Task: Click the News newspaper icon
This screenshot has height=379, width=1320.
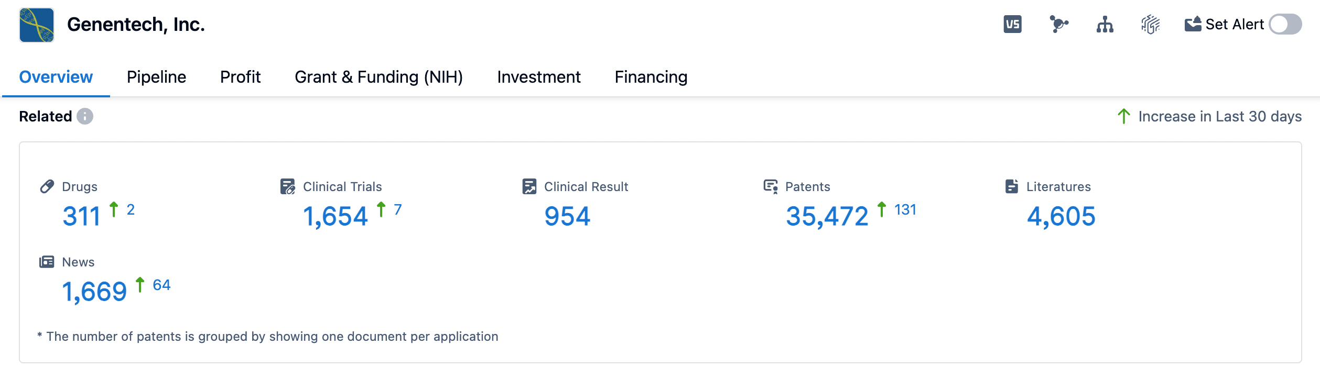Action: coord(47,262)
